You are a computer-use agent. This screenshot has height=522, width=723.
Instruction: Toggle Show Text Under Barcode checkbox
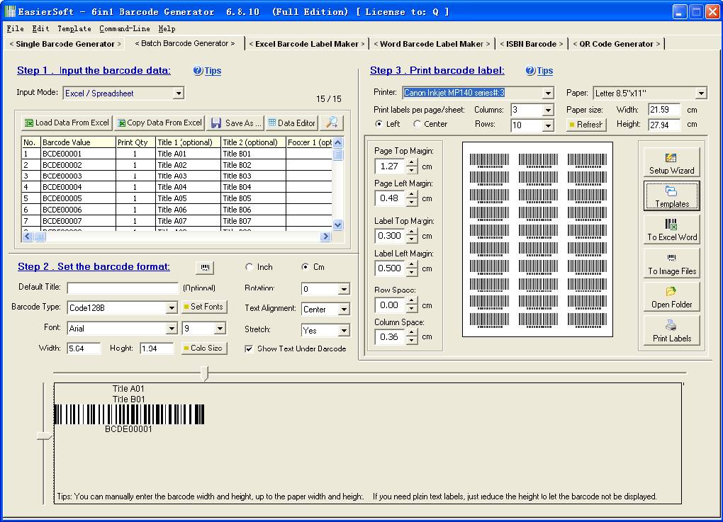pos(249,348)
